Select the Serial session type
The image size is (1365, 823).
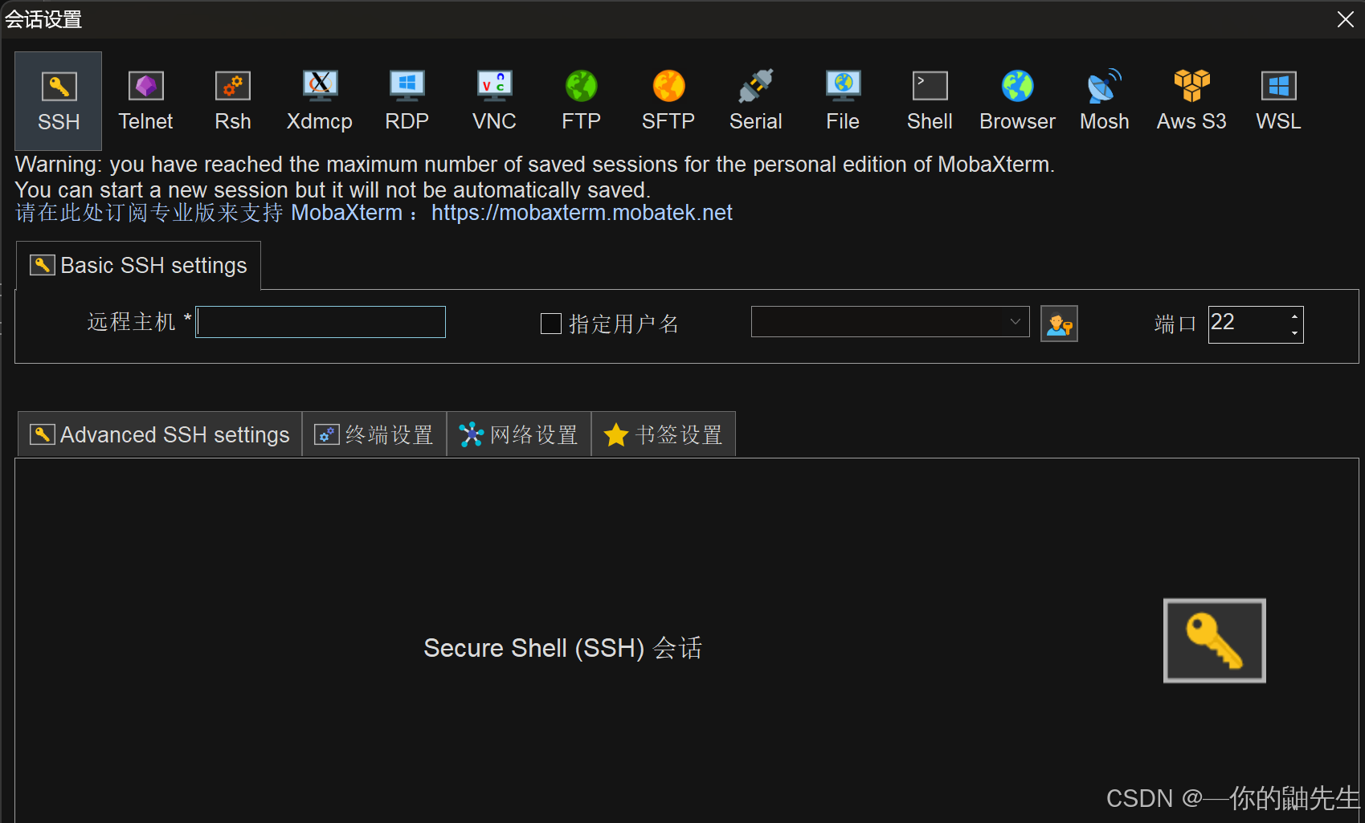755,101
